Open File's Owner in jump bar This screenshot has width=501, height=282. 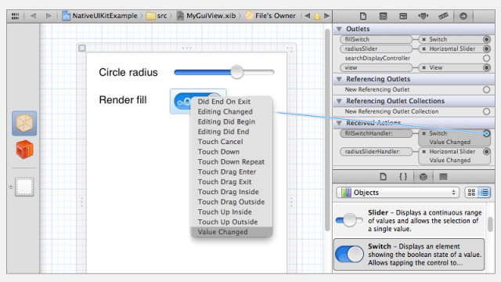(271, 16)
